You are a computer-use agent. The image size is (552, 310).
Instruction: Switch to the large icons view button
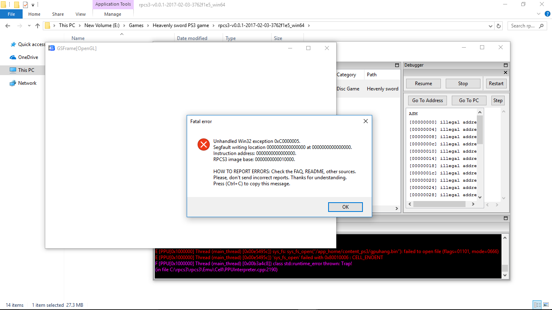click(x=546, y=305)
